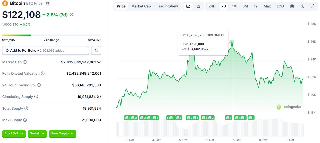Switch to candlestick chart view icon
Image resolution: width=320 pixels, height=143 pixels.
click(x=198, y=6)
